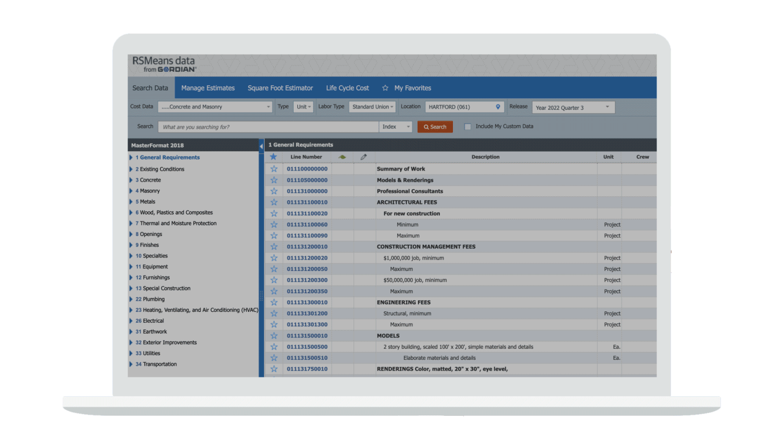Star line number 011131200050
Screen dimensions: 783x445
(274, 269)
